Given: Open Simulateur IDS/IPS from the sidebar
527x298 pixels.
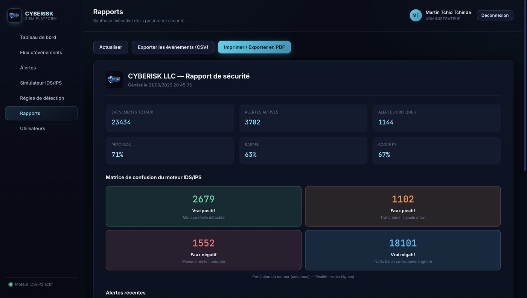Looking at the screenshot, I should (x=41, y=83).
